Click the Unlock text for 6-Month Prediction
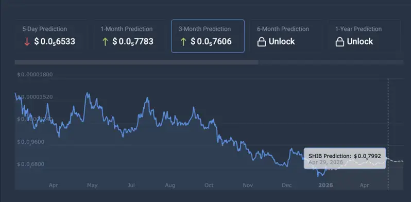The width and height of the screenshot is (411, 202). pyautogui.click(x=282, y=41)
